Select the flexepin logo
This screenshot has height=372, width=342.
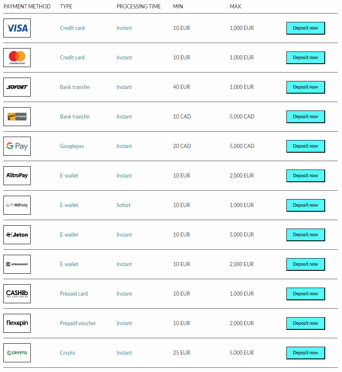click(17, 323)
